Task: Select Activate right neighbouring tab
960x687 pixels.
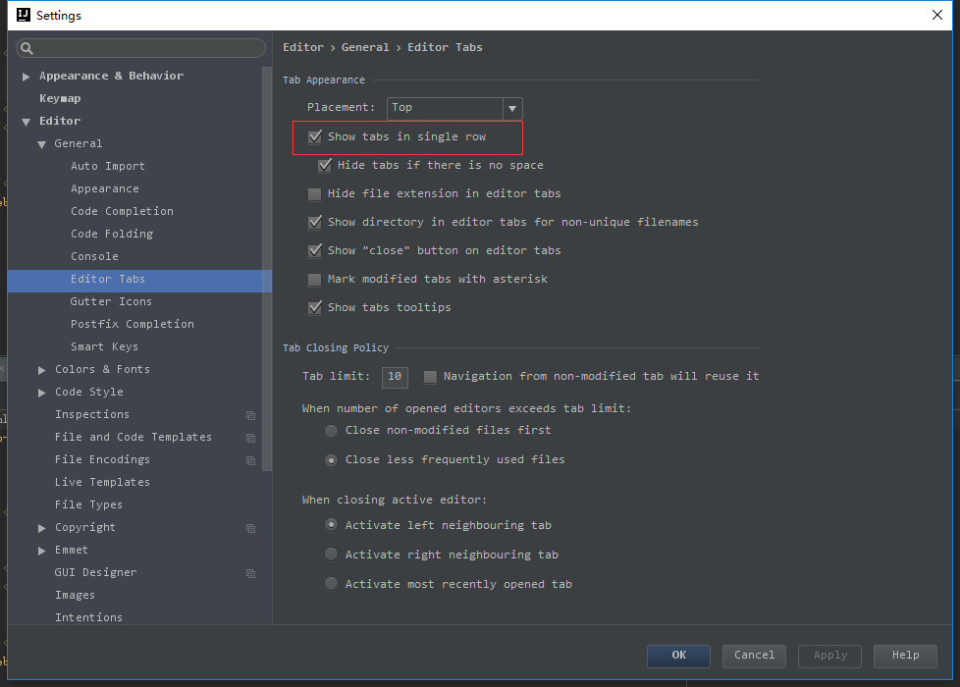Action: [331, 554]
